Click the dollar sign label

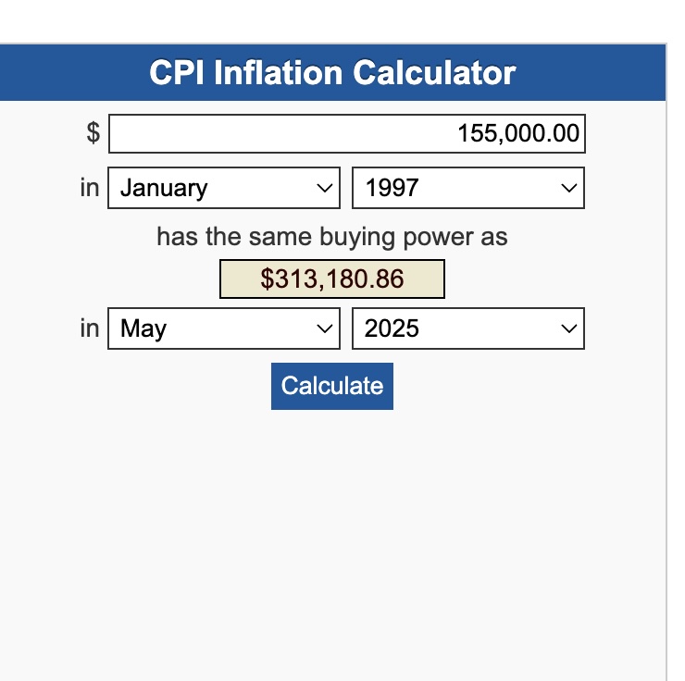[93, 133]
